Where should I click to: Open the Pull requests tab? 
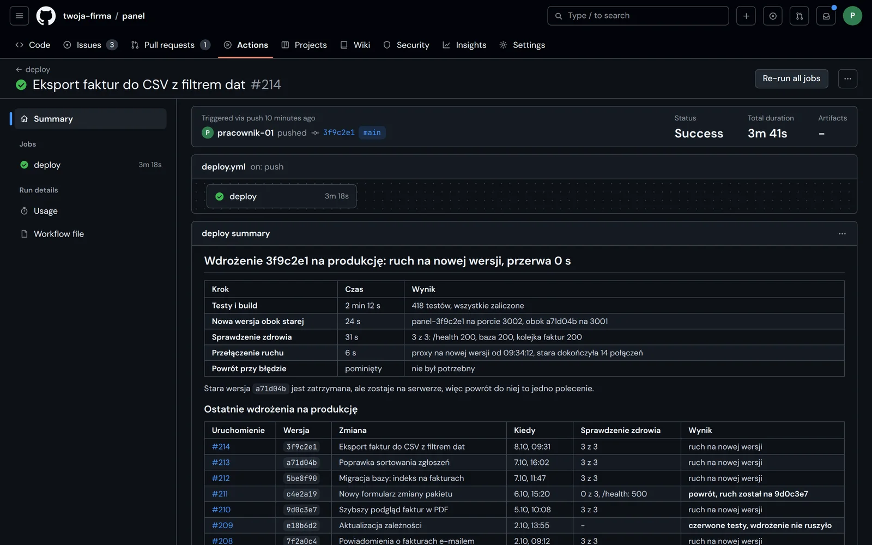(171, 45)
